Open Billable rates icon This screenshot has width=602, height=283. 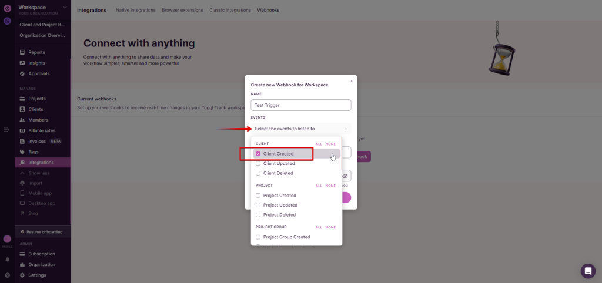pos(23,130)
